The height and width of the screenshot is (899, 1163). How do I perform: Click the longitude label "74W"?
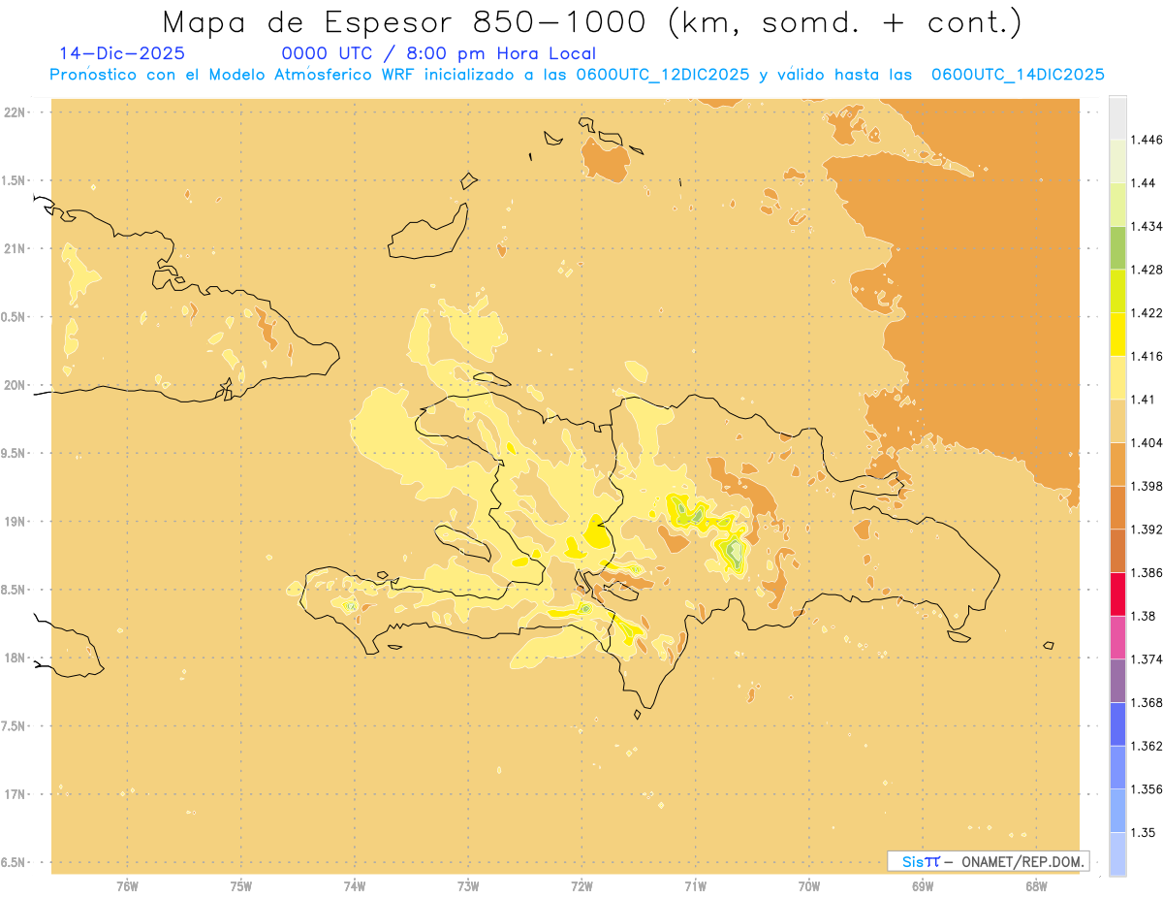(x=355, y=885)
